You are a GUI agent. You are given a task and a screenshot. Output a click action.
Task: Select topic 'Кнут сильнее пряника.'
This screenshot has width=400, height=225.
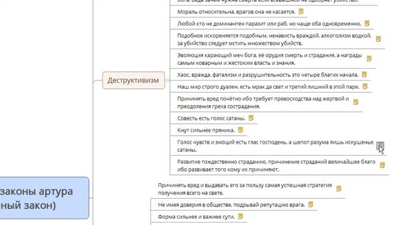[x=206, y=130]
